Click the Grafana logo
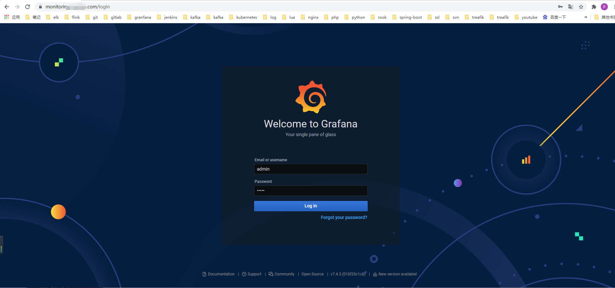 [x=311, y=97]
